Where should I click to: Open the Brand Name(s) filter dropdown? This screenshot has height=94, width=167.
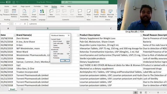[x=78, y=35]
